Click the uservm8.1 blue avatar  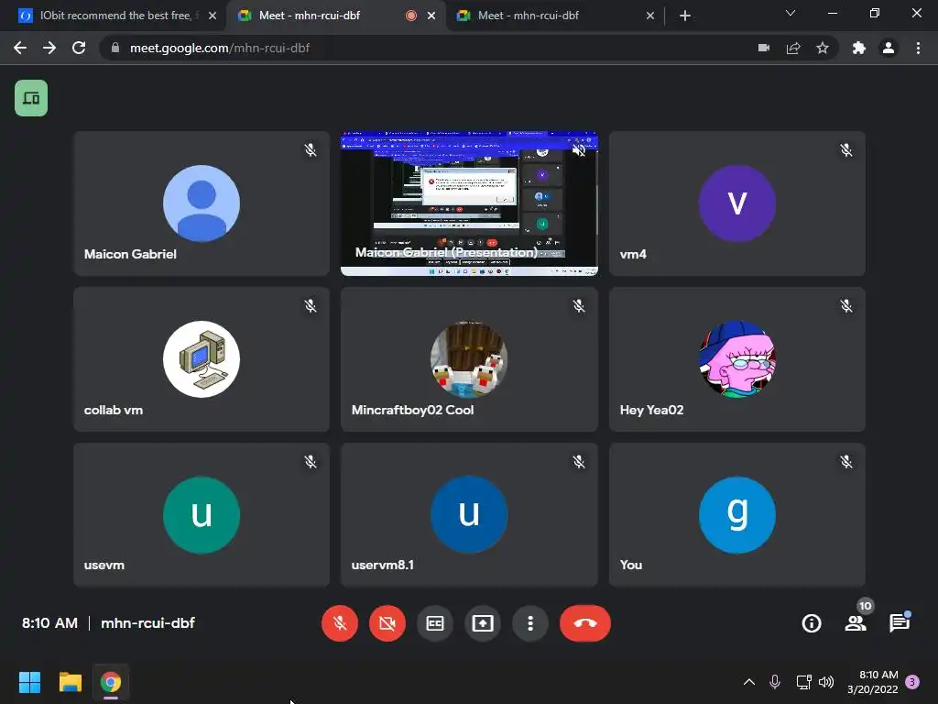(469, 515)
